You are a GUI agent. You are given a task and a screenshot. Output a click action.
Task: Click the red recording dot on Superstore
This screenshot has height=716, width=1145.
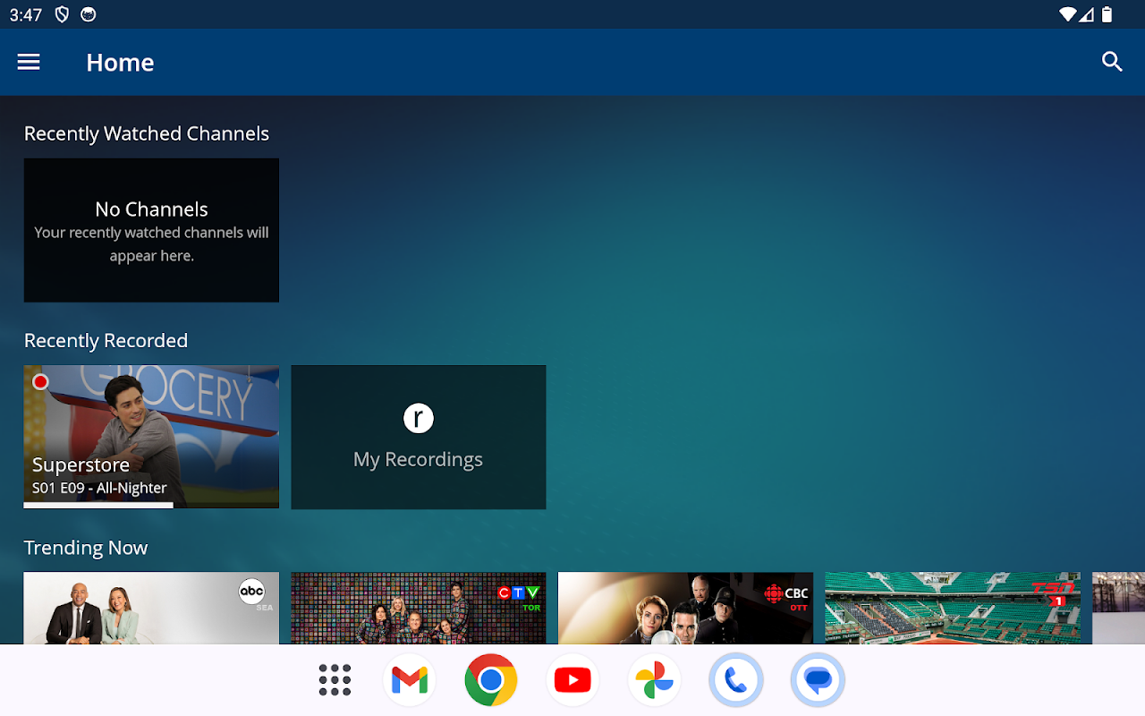click(40, 382)
